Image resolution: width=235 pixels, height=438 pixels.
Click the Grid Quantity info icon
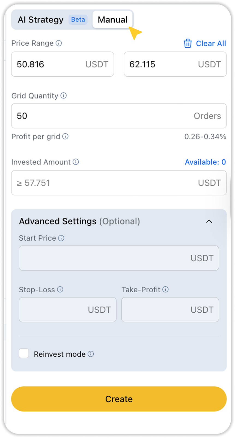(64, 96)
